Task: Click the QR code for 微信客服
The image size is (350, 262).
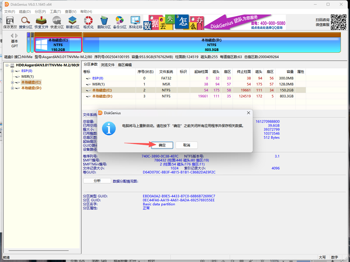Action: pyautogui.click(x=339, y=22)
